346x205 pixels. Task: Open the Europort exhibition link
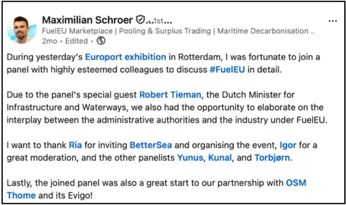(x=125, y=57)
